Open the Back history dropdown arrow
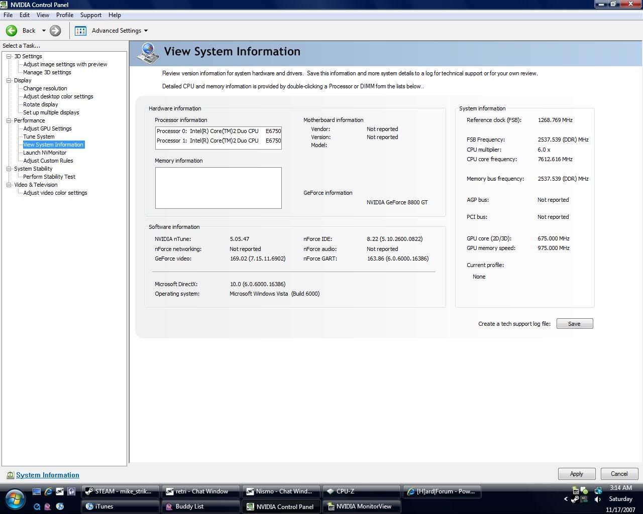643x514 pixels. tap(44, 31)
